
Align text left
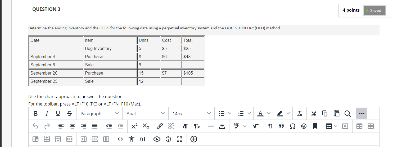[61, 126]
